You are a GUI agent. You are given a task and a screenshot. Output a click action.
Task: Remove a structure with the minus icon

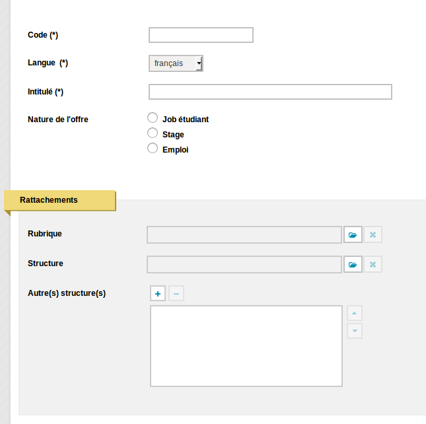coord(176,293)
